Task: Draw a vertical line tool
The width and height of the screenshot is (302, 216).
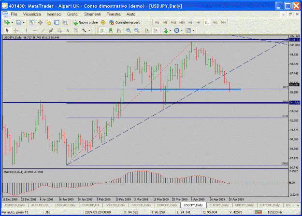Action: [x=26, y=30]
